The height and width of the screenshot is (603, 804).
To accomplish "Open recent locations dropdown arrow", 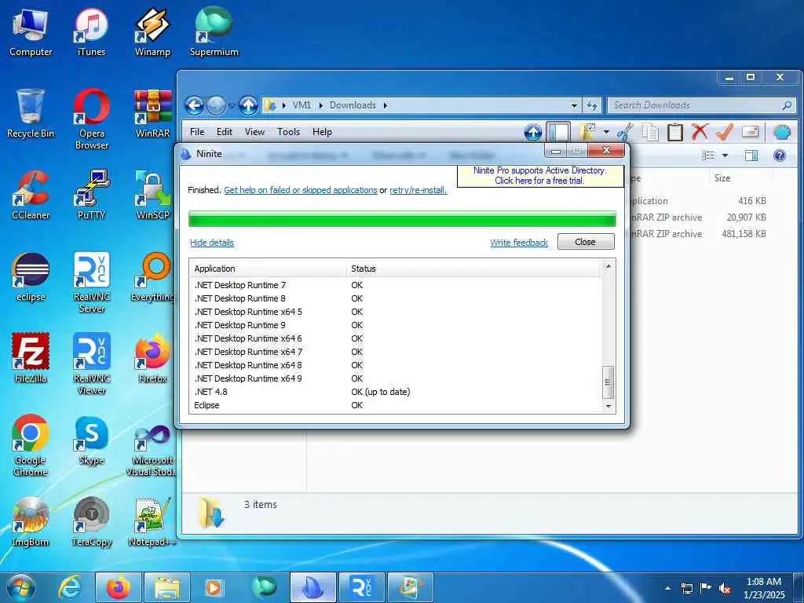I will point(232,106).
